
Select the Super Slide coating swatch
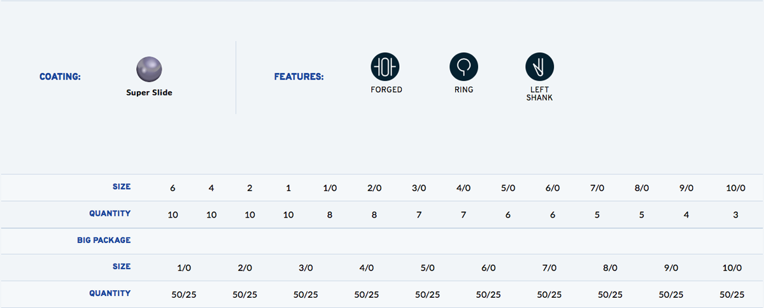click(149, 69)
